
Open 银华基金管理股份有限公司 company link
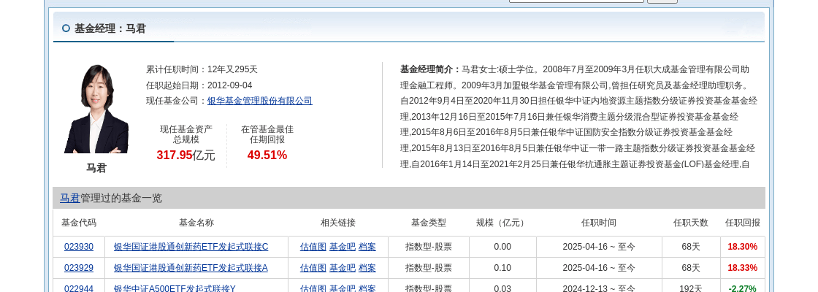[x=260, y=101]
